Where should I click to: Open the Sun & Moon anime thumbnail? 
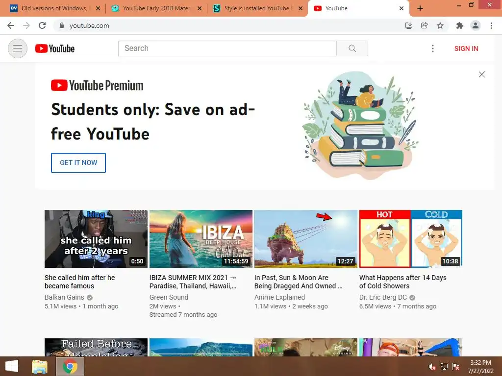(x=306, y=239)
